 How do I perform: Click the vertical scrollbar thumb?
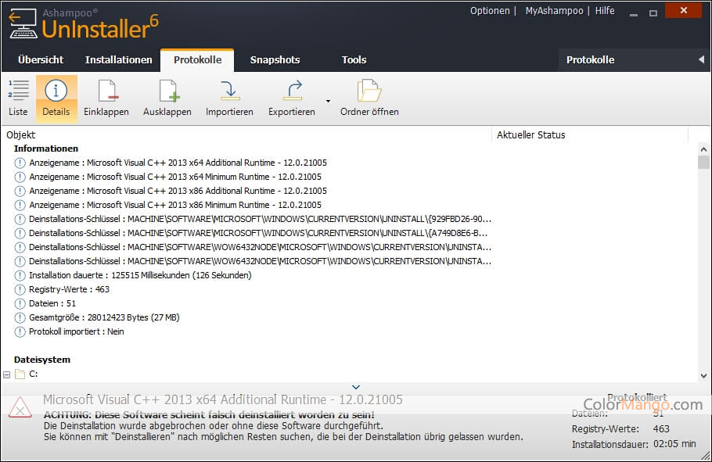[703, 162]
